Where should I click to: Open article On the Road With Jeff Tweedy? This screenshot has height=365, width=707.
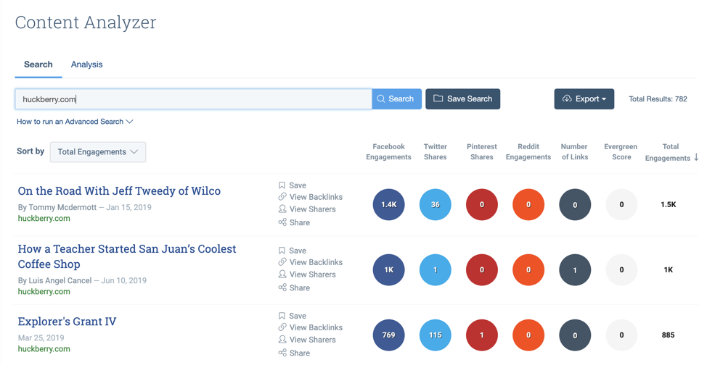(x=119, y=191)
